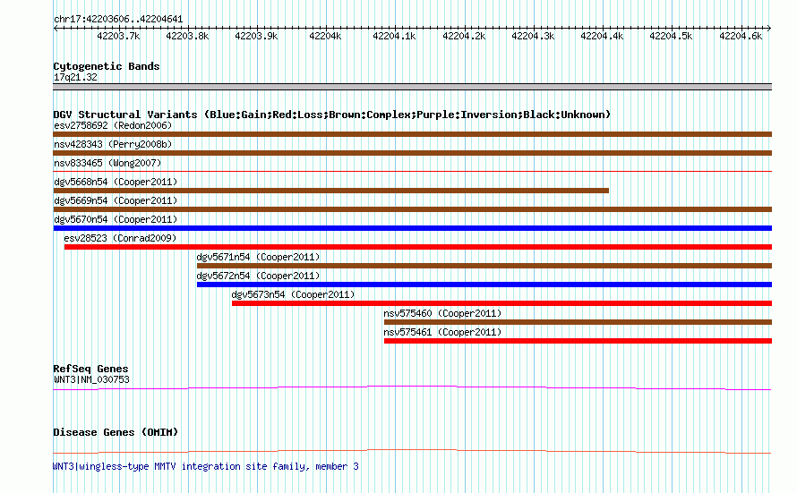The height and width of the screenshot is (493, 797).
Task: Click the 42203.9k ruler tick label
Action: point(257,36)
